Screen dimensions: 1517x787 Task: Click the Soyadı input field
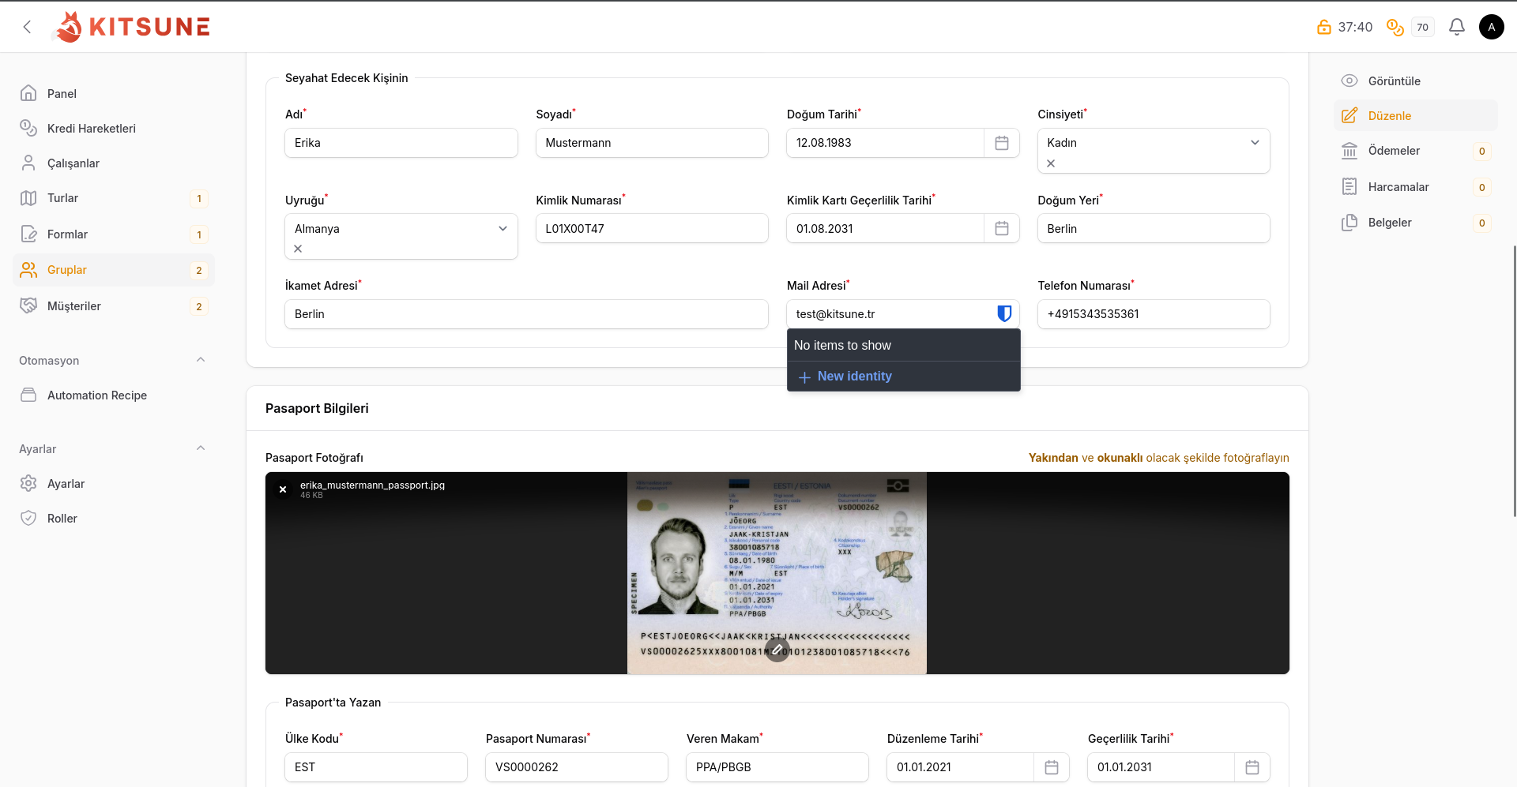pos(652,143)
